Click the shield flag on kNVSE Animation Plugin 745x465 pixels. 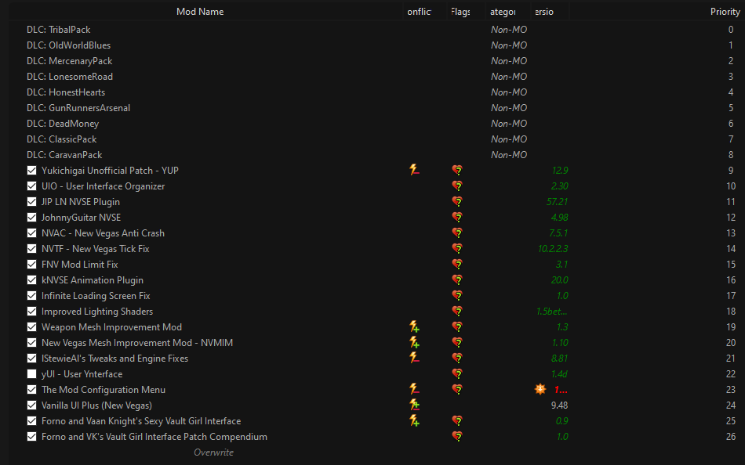(x=457, y=279)
